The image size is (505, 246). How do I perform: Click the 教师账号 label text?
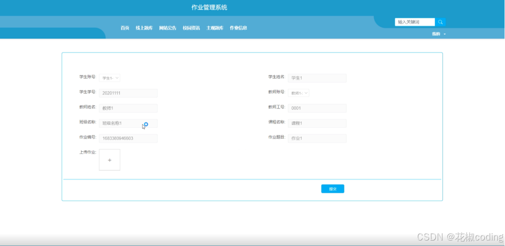(x=276, y=92)
